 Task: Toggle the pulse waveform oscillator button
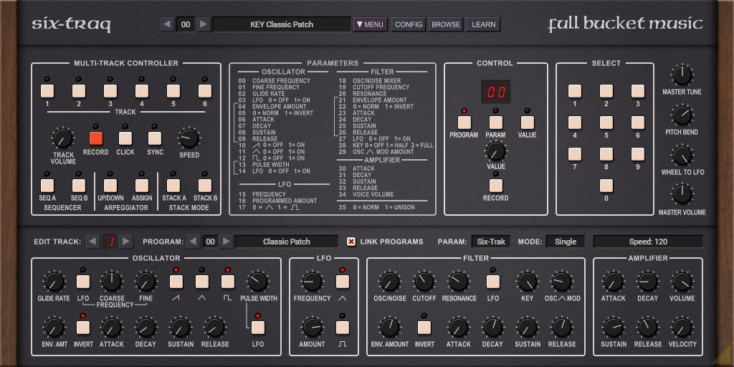click(x=228, y=282)
